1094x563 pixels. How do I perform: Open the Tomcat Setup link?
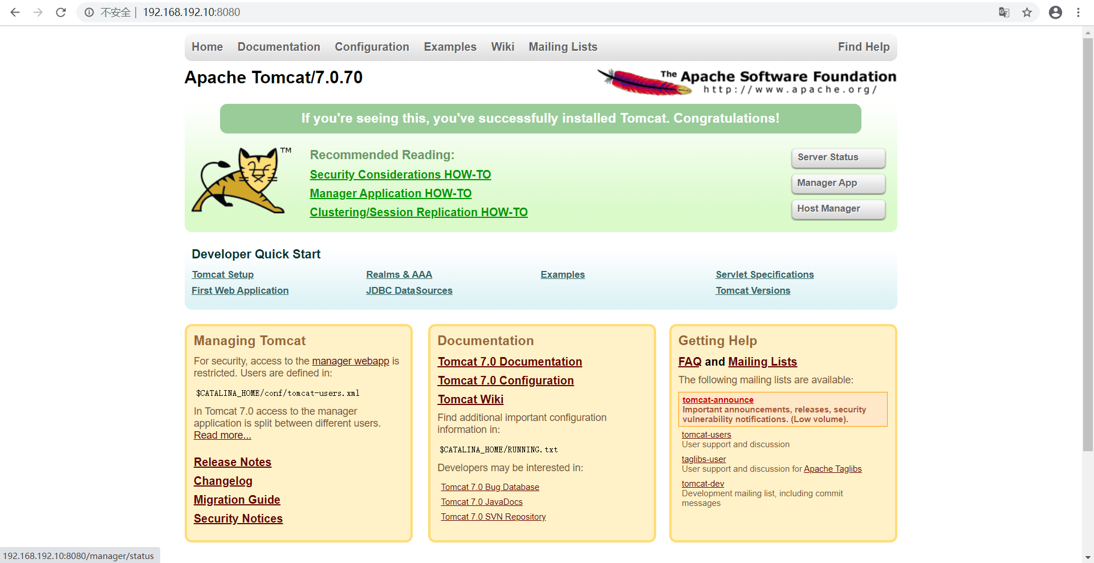[x=222, y=274]
